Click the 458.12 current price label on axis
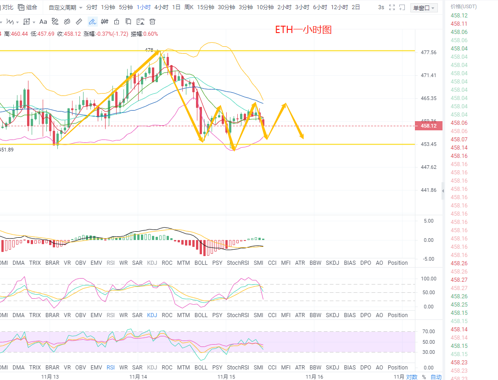Viewport: 498px width, 380px height. (429, 126)
